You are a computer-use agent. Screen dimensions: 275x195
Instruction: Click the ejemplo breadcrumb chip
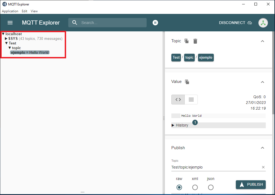click(x=206, y=58)
